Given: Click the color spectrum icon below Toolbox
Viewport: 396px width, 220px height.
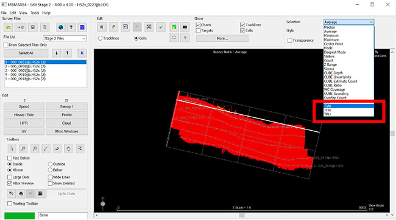Looking at the screenshot, I should pos(40,193).
